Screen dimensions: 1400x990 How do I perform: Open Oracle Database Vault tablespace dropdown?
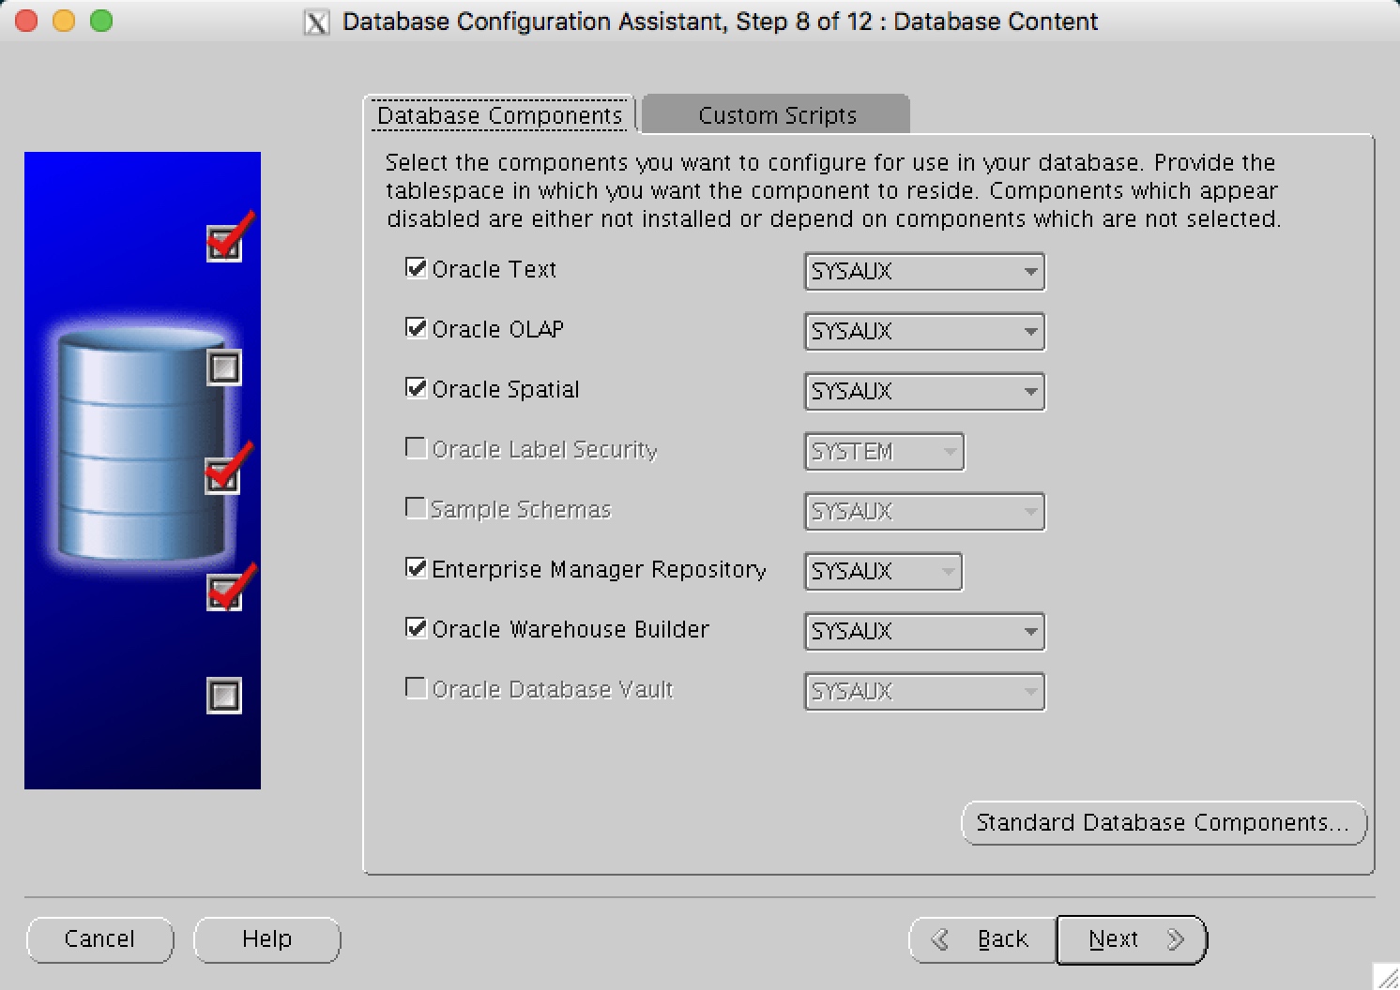pyautogui.click(x=924, y=691)
